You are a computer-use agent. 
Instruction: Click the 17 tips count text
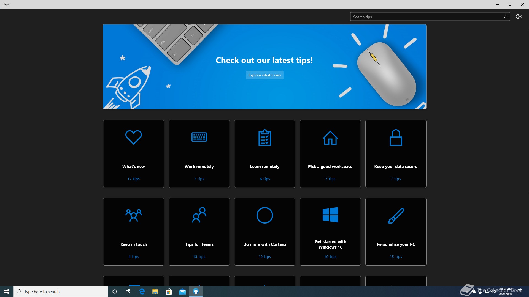pos(134,179)
